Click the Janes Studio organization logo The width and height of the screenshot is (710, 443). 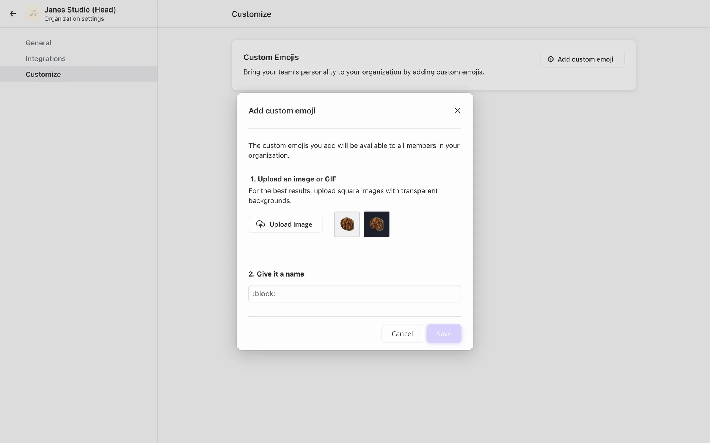point(34,14)
